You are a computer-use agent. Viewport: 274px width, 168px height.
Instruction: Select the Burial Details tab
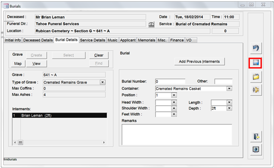coord(66,40)
